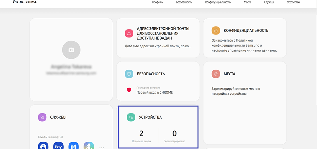Screen dimensions: 317x149
Task: Open the Профиль tab in the header
Action: tap(157, 2)
